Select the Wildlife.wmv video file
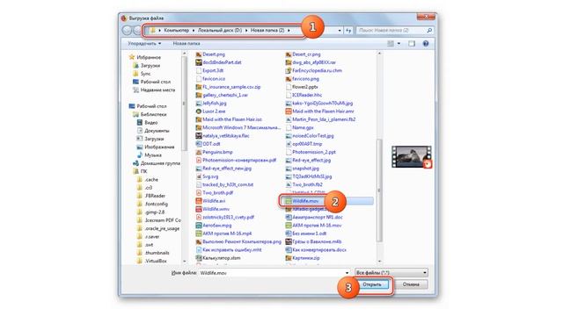This screenshot has width=563, height=316. coord(213,209)
